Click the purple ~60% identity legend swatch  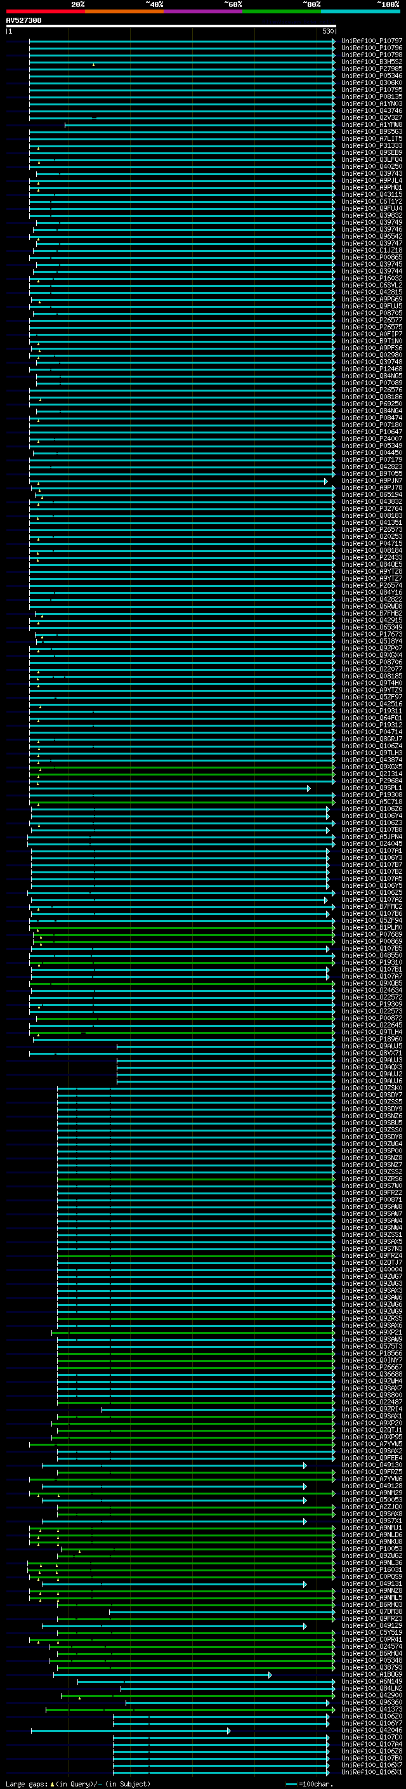pos(204,11)
